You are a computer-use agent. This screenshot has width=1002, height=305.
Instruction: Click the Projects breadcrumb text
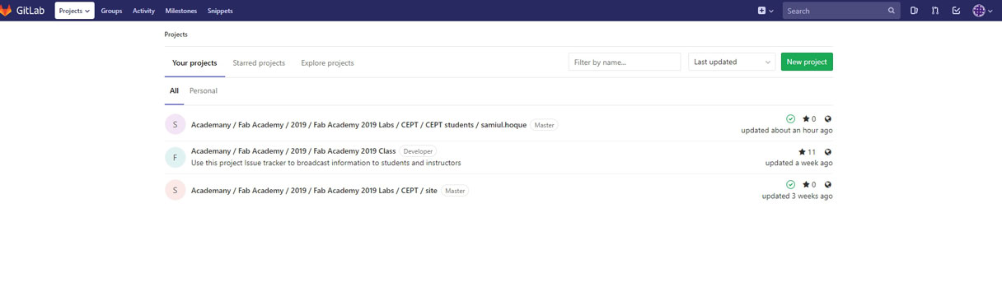[x=176, y=35]
